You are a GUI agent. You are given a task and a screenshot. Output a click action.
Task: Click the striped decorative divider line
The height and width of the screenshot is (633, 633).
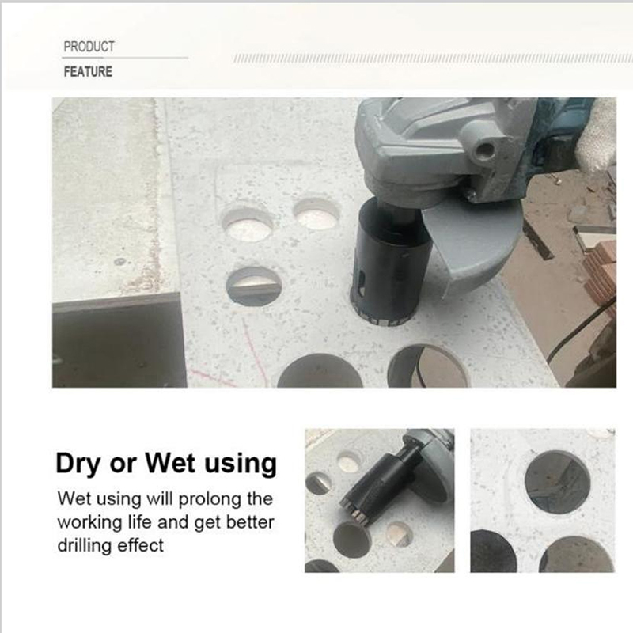click(433, 59)
